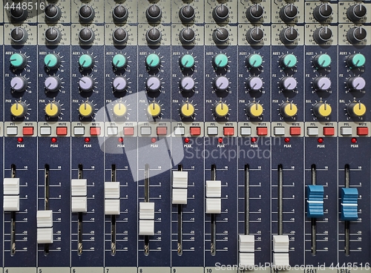Click the green AUX1 knob on channel 4
Screen dimensions: 371x273
17,61
